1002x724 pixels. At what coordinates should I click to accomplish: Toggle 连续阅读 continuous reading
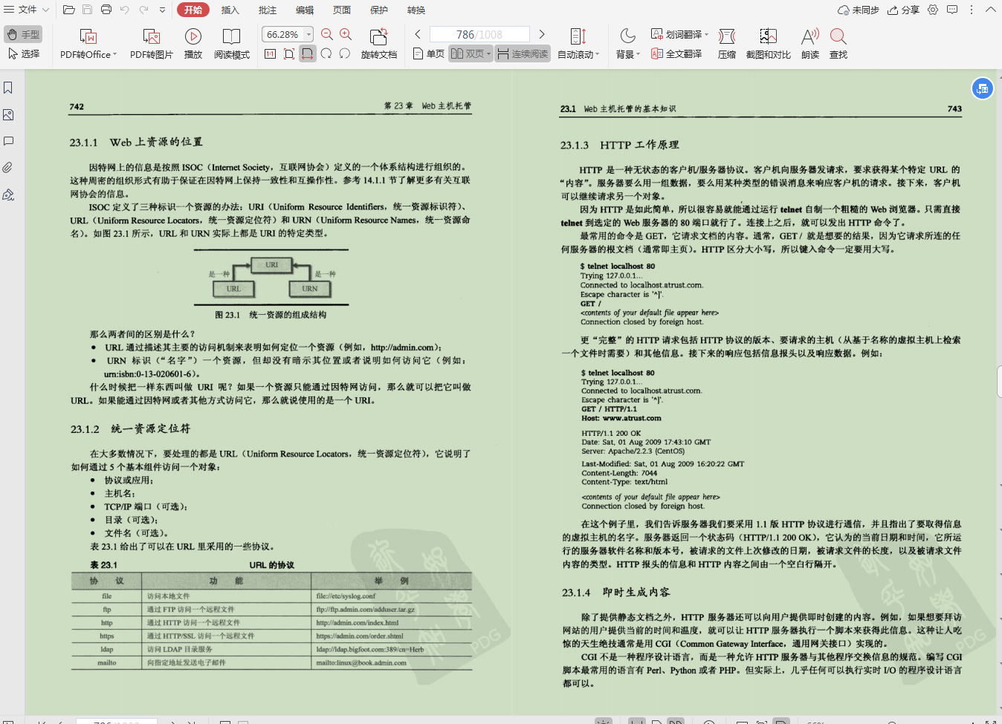coord(523,53)
